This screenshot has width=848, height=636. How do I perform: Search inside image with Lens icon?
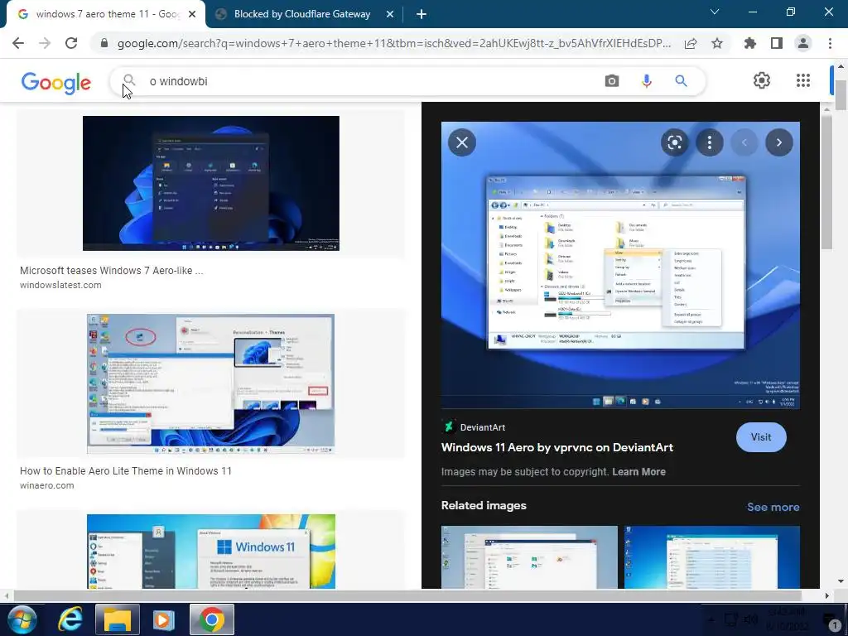(674, 142)
